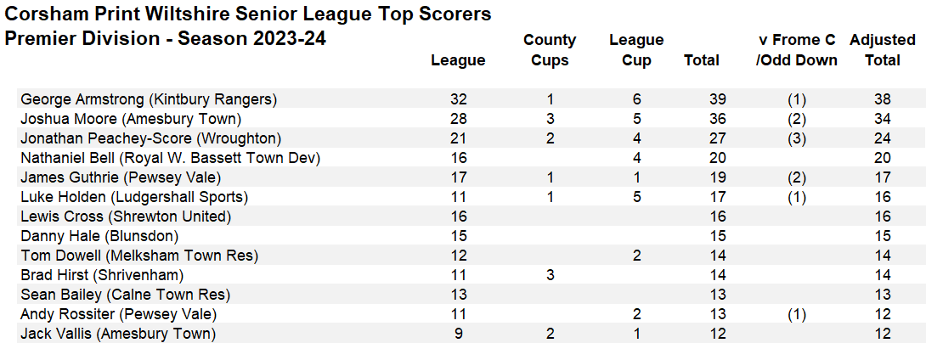Select Joshua Moore (Amesbury Town) entry
Image resolution: width=926 pixels, height=343 pixels.
coord(130,119)
